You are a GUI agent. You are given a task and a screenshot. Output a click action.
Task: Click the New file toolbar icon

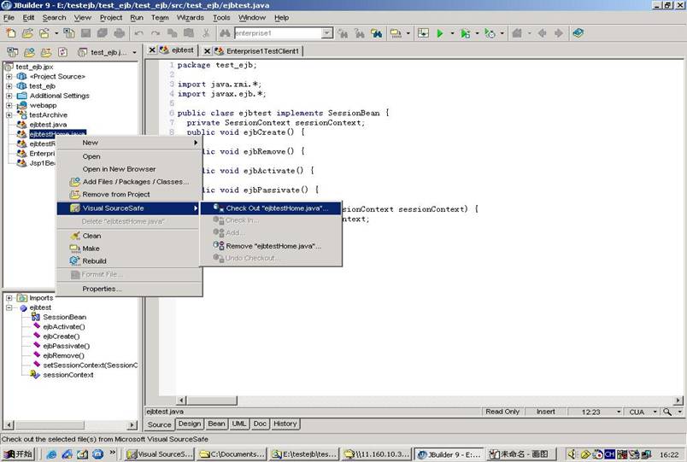coord(10,32)
